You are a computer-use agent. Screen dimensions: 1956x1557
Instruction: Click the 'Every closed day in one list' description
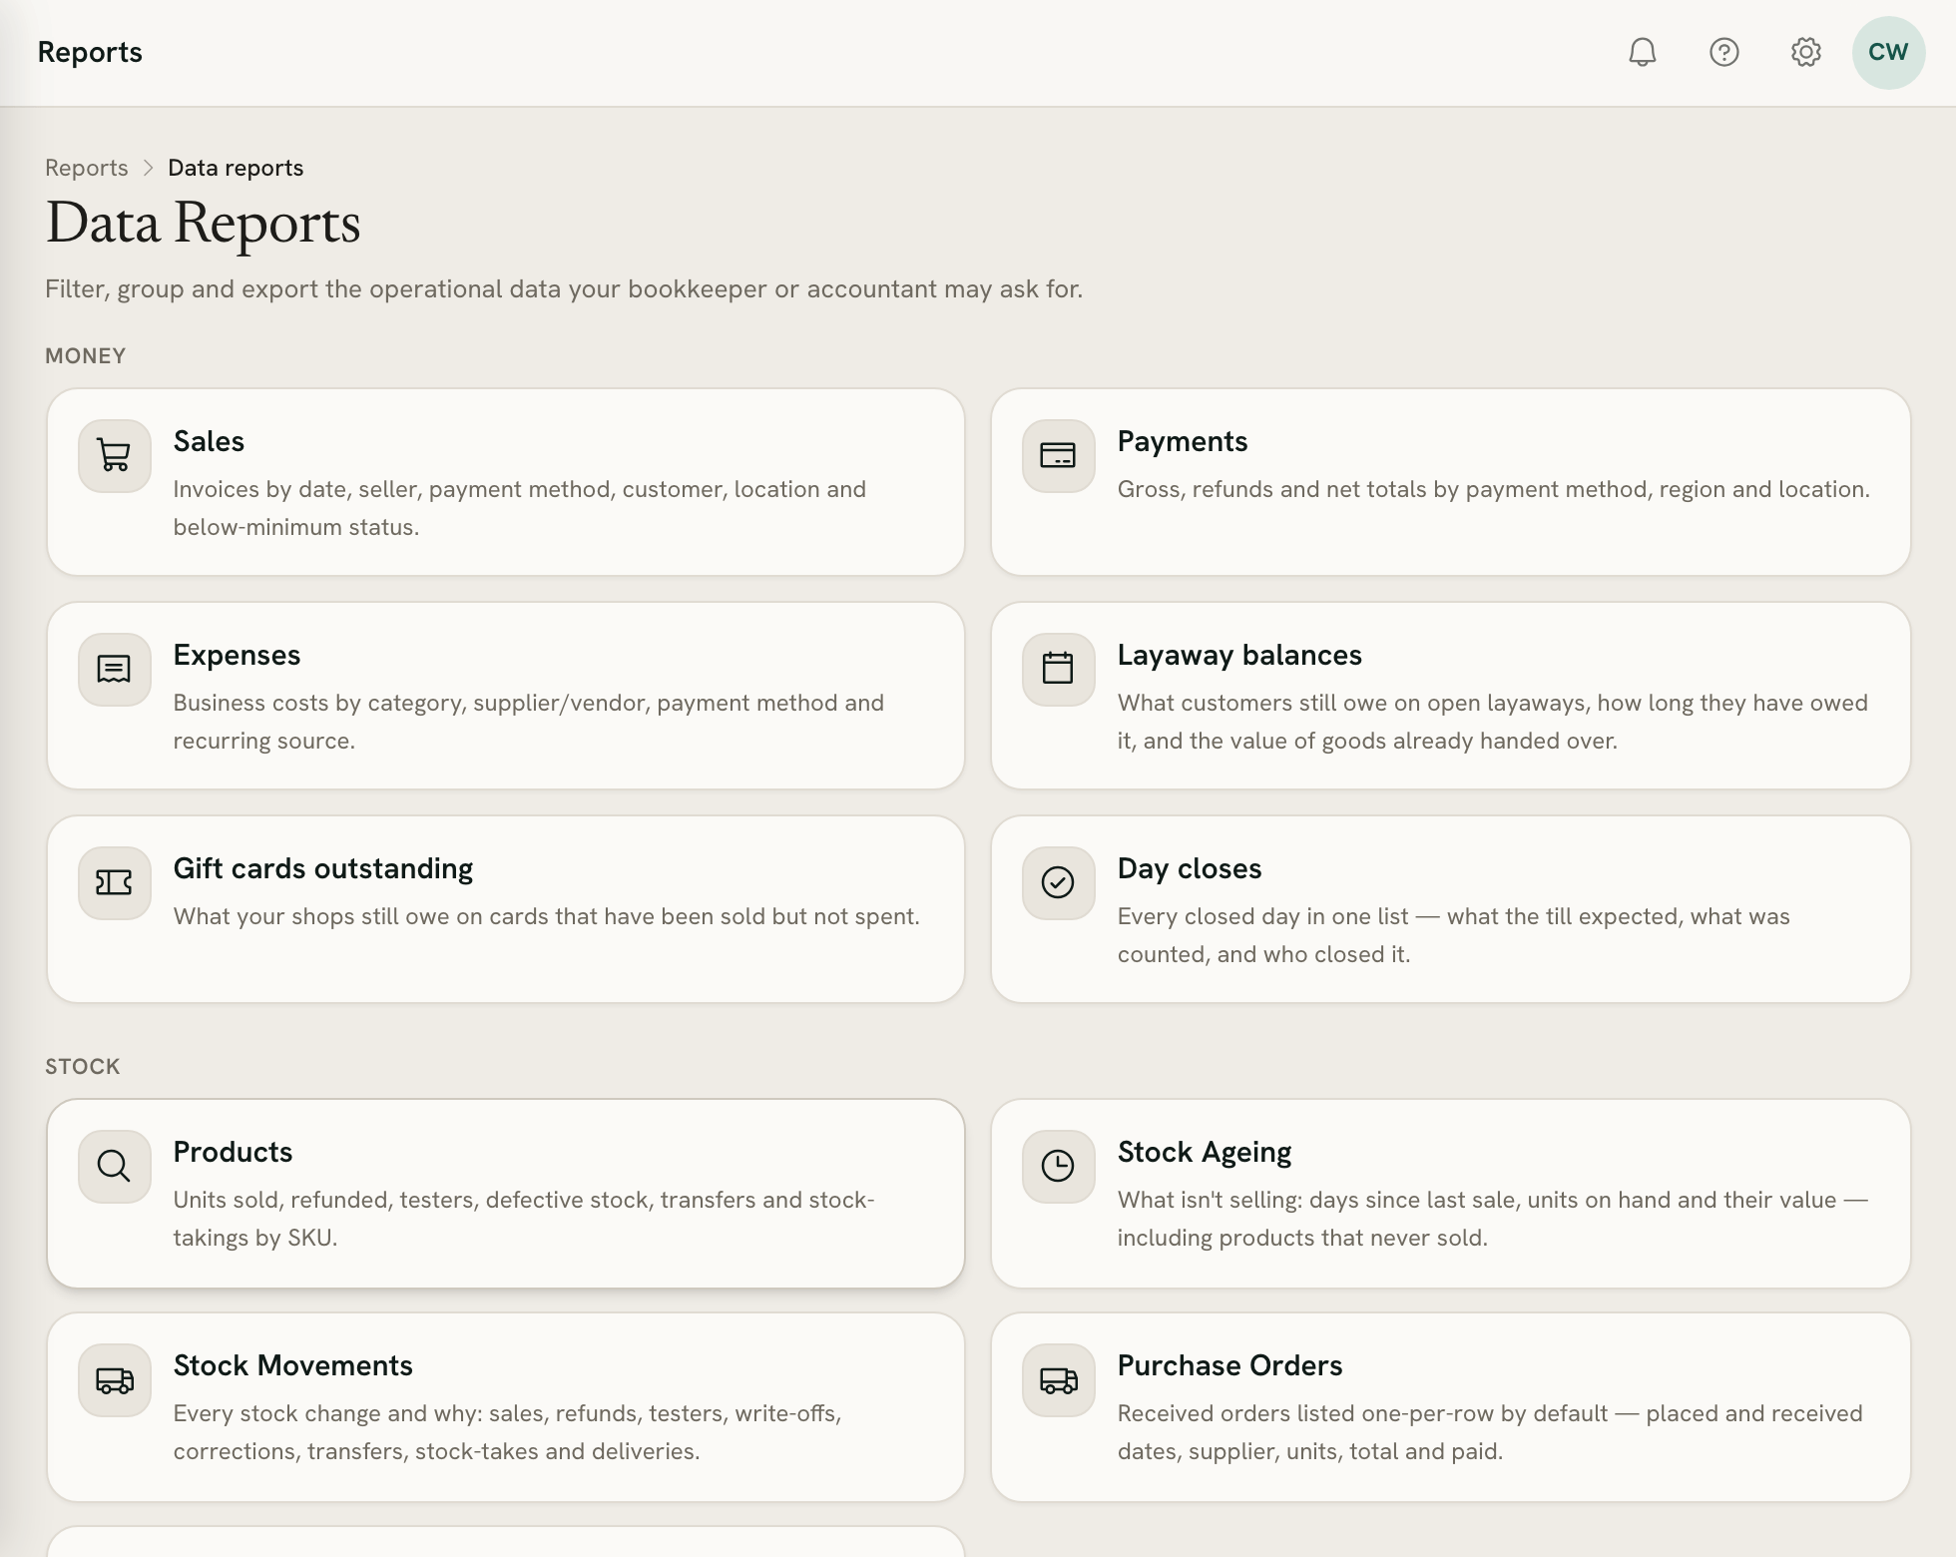(1454, 935)
